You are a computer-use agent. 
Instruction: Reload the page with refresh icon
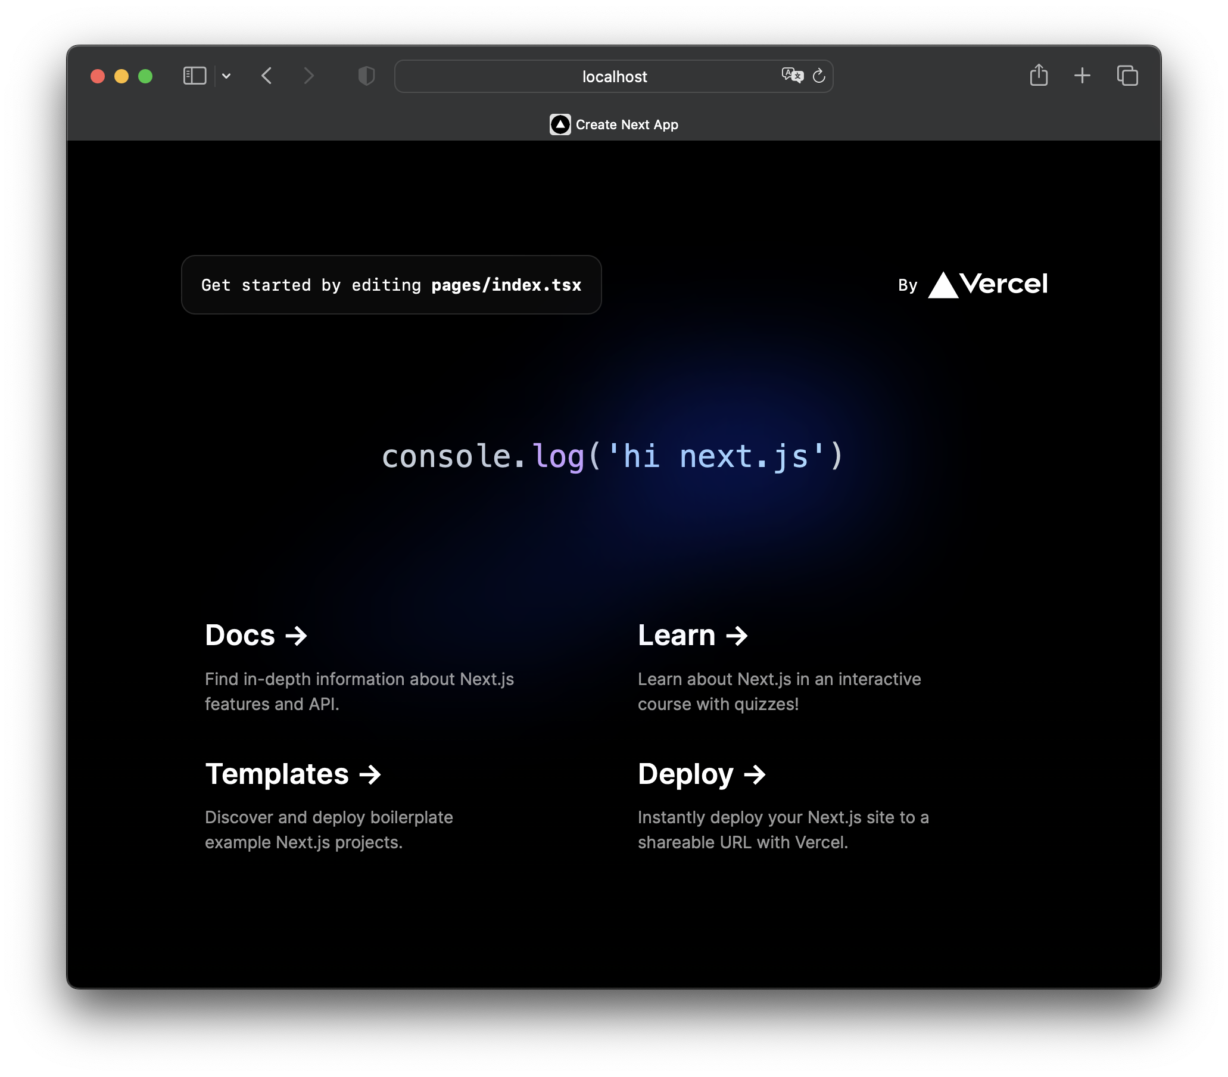pos(819,76)
